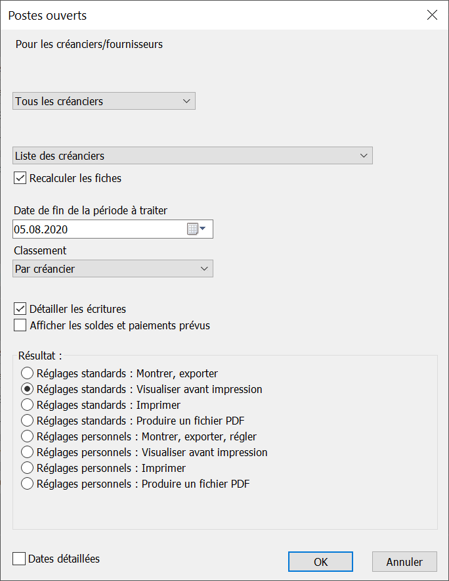Open the Classement Par créancier dropdown
This screenshot has height=581, width=449.
pyautogui.click(x=113, y=269)
